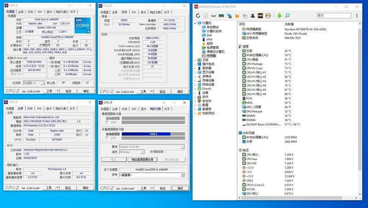The image size is (368, 208).
Task: Open 工具 dropdown arrow in CPU-Z memory window
Action: (x=152, y=91)
